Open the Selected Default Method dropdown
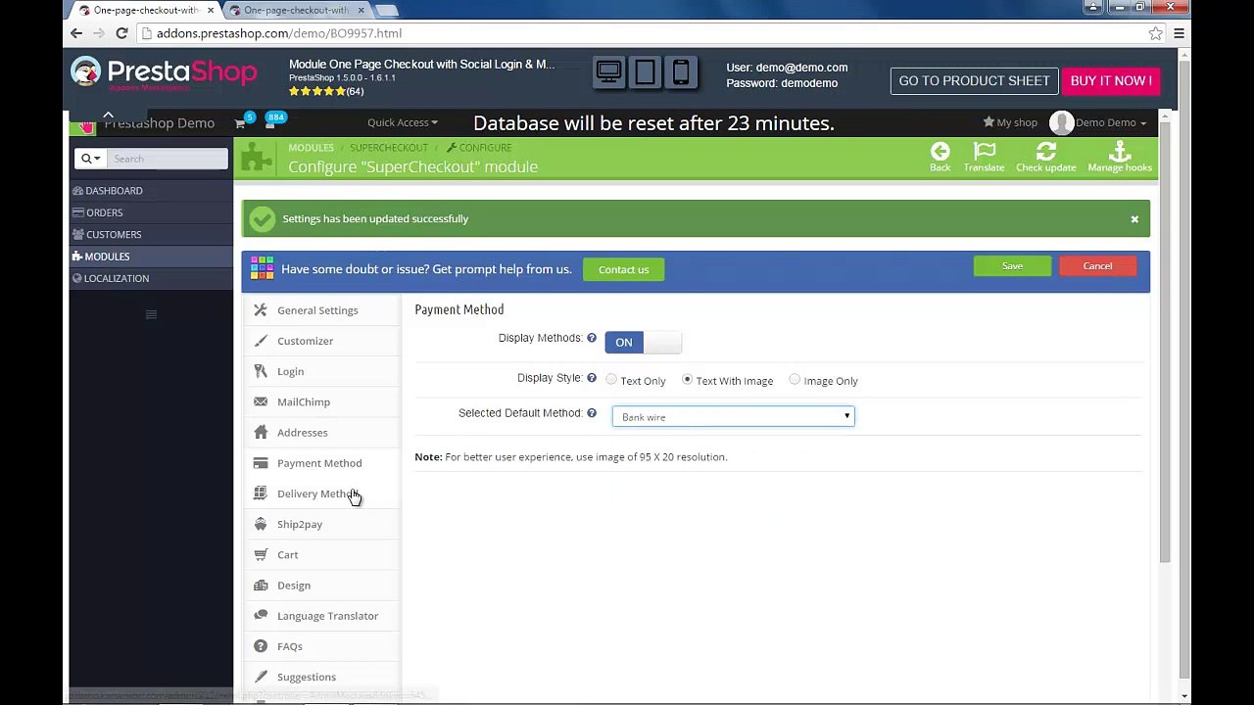1254x705 pixels. pos(734,417)
